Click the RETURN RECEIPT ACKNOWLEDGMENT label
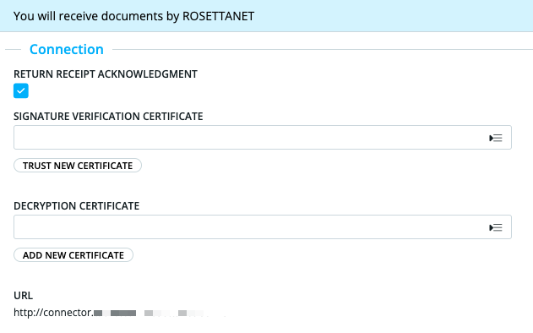Image resolution: width=533 pixels, height=333 pixels. coord(106,74)
